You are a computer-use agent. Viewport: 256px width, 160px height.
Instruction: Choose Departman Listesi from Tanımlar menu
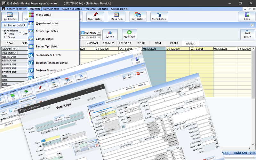click(47, 23)
